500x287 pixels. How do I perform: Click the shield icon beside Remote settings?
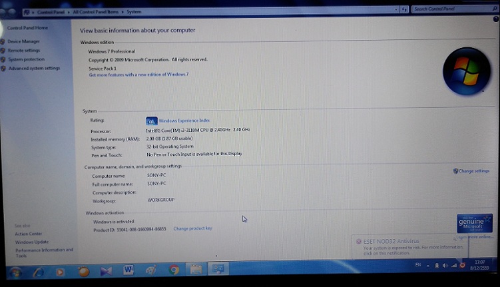tap(3, 51)
